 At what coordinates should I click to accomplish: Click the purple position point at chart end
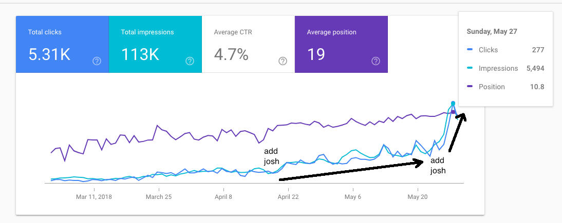(x=453, y=111)
